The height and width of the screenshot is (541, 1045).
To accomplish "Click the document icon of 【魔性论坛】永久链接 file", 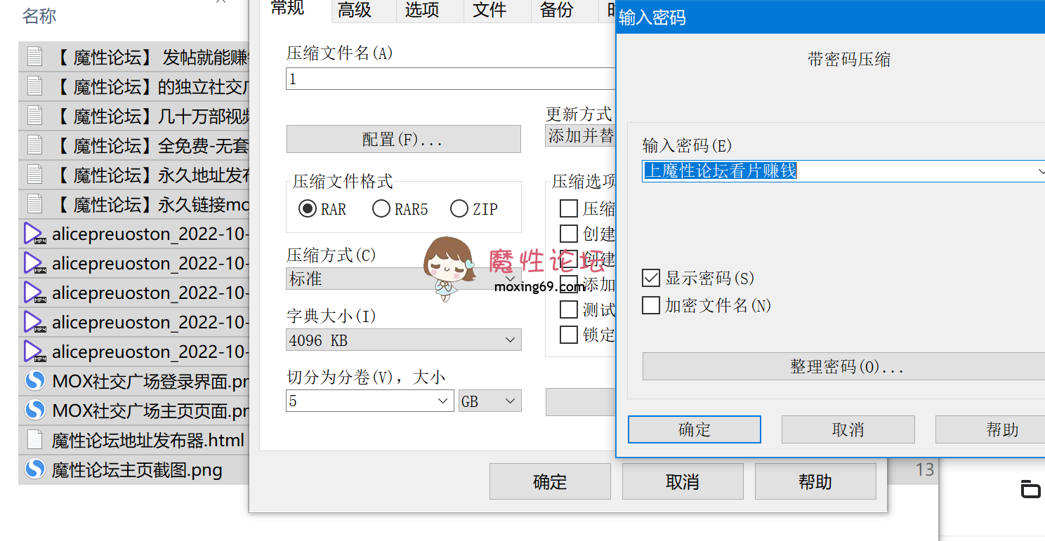I will pos(34,204).
